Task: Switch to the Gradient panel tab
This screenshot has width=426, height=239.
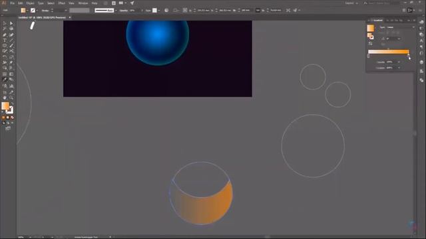Action: [x=377, y=21]
